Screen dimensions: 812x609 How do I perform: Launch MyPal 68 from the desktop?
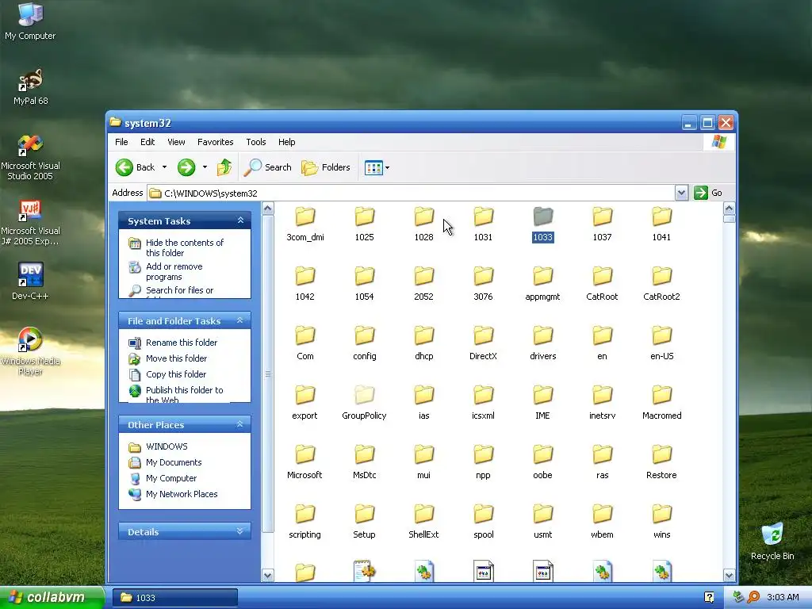click(30, 86)
